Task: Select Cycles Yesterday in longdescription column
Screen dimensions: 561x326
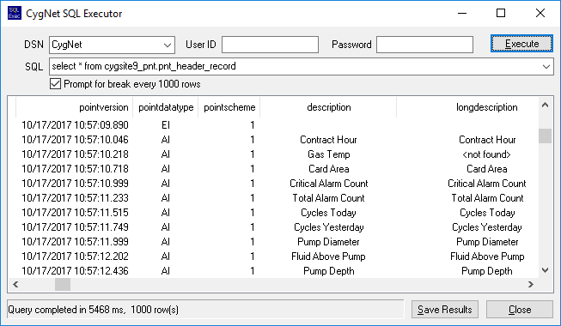Action: click(x=486, y=227)
